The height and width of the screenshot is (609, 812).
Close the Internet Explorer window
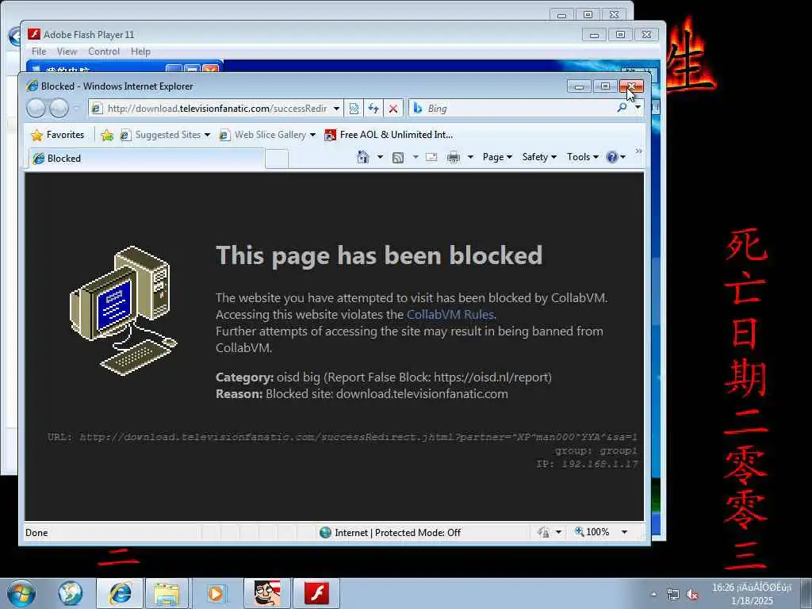click(631, 86)
